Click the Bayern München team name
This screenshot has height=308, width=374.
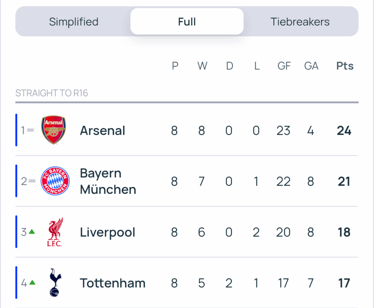[108, 181]
